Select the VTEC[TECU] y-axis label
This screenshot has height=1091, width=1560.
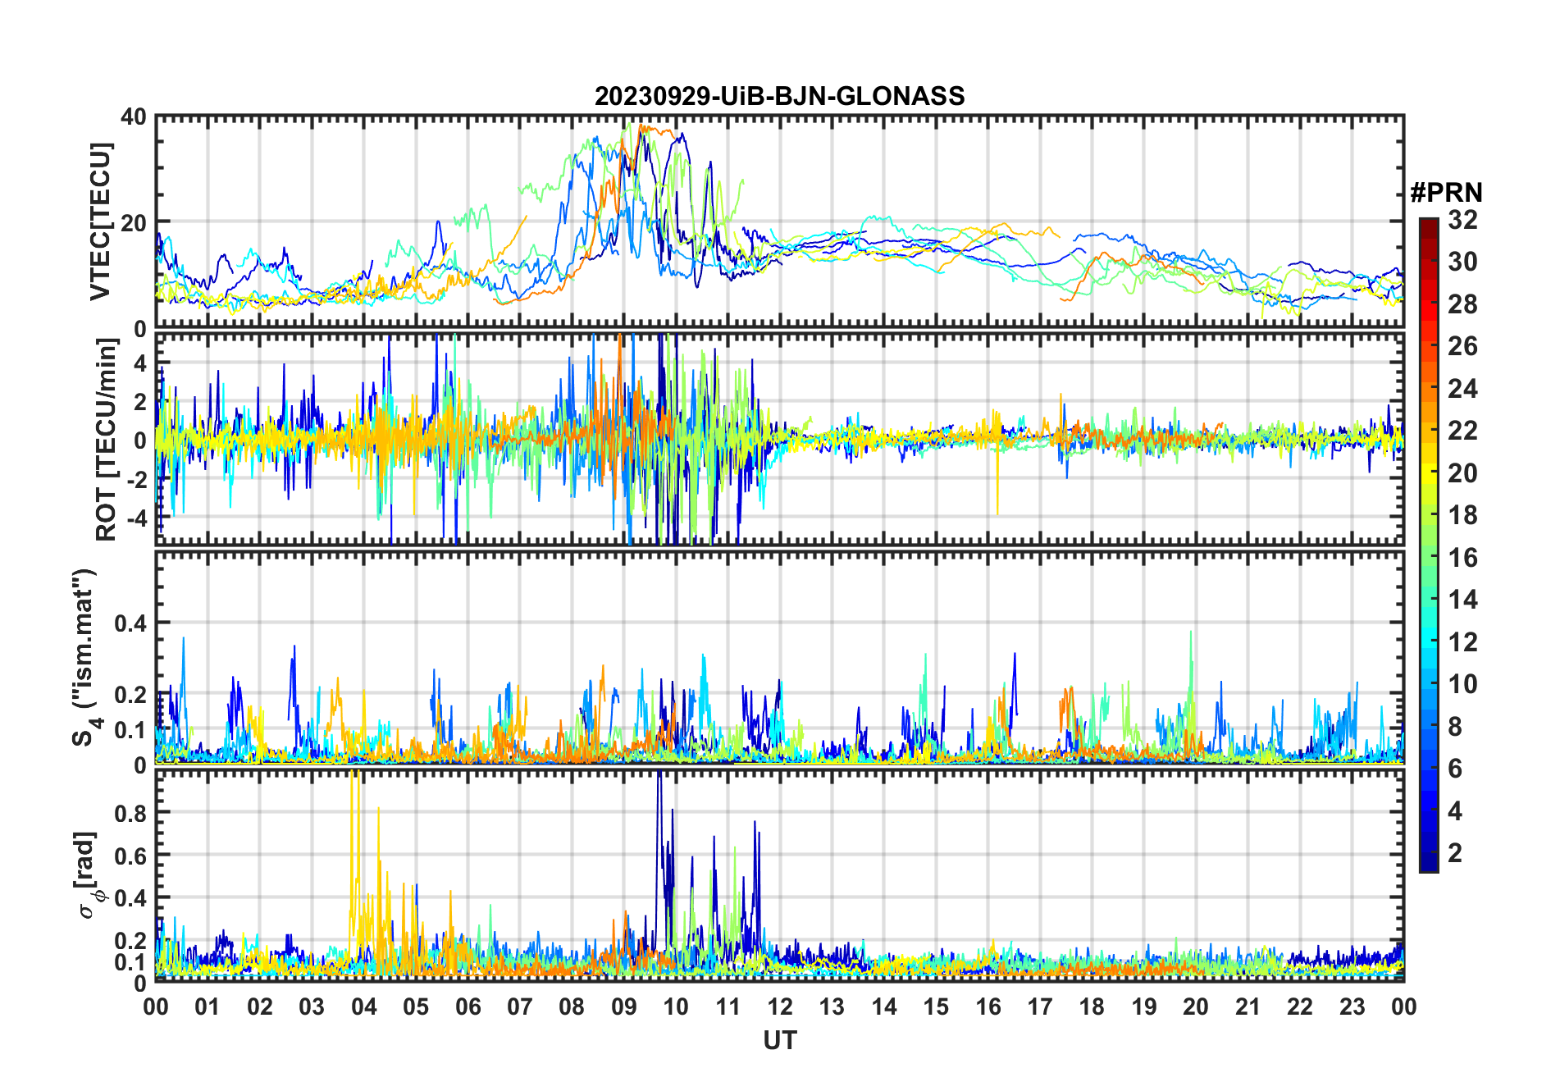(x=100, y=221)
